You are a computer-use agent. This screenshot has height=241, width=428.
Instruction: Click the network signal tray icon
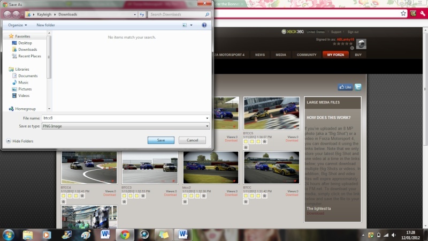point(386,235)
